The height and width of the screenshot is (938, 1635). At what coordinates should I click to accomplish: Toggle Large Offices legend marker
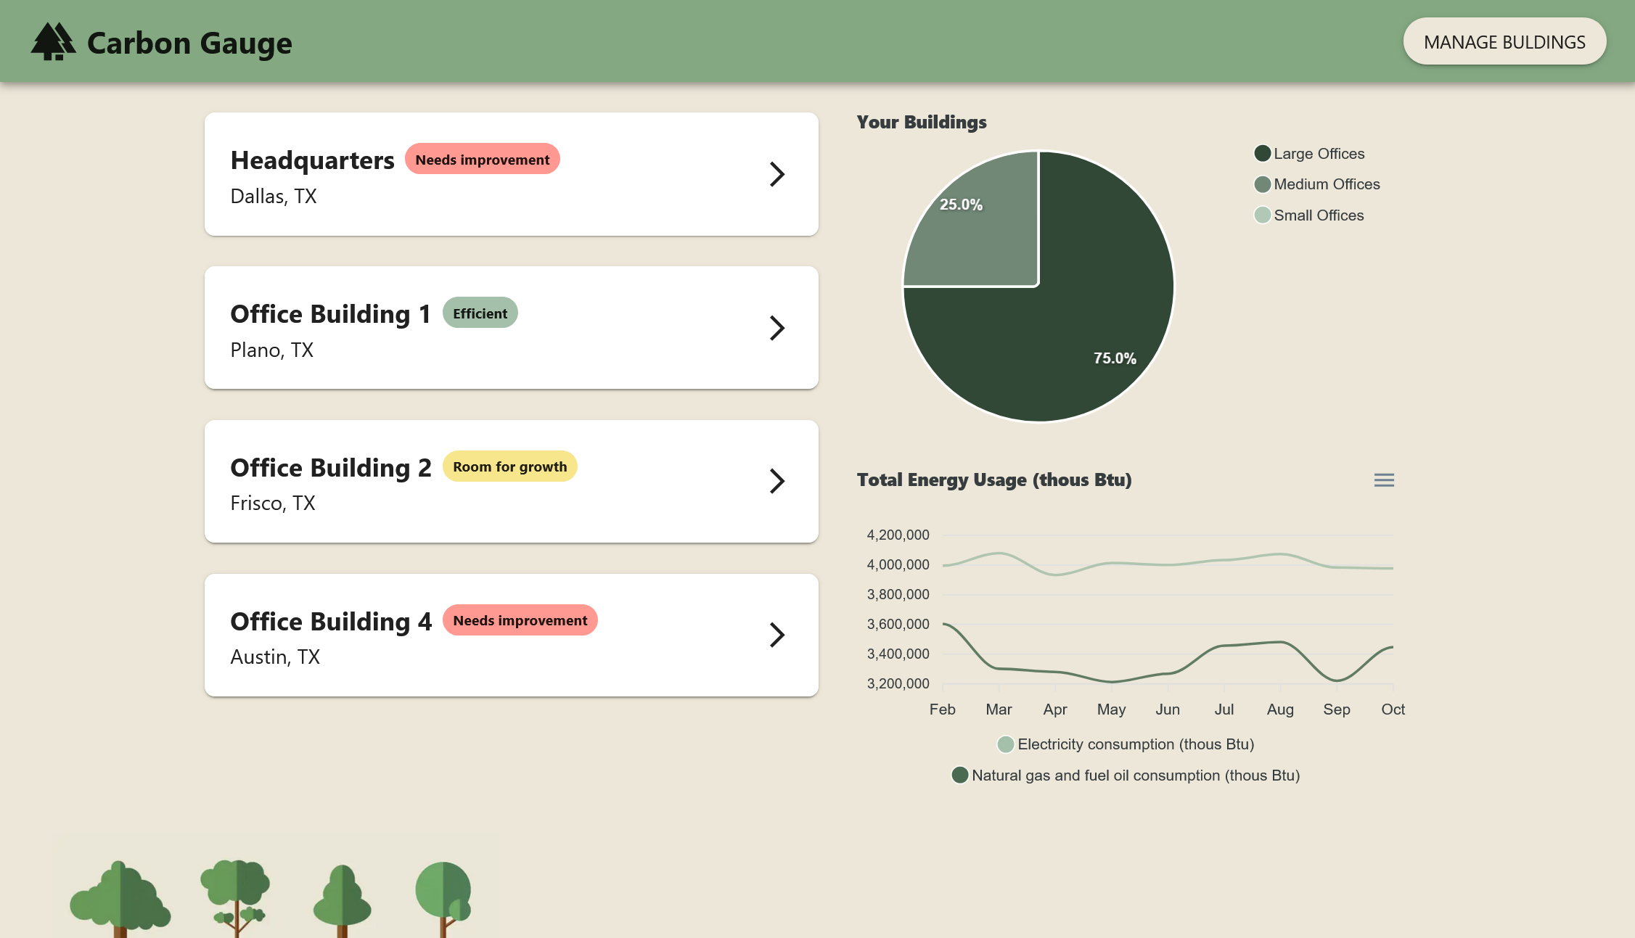point(1262,154)
